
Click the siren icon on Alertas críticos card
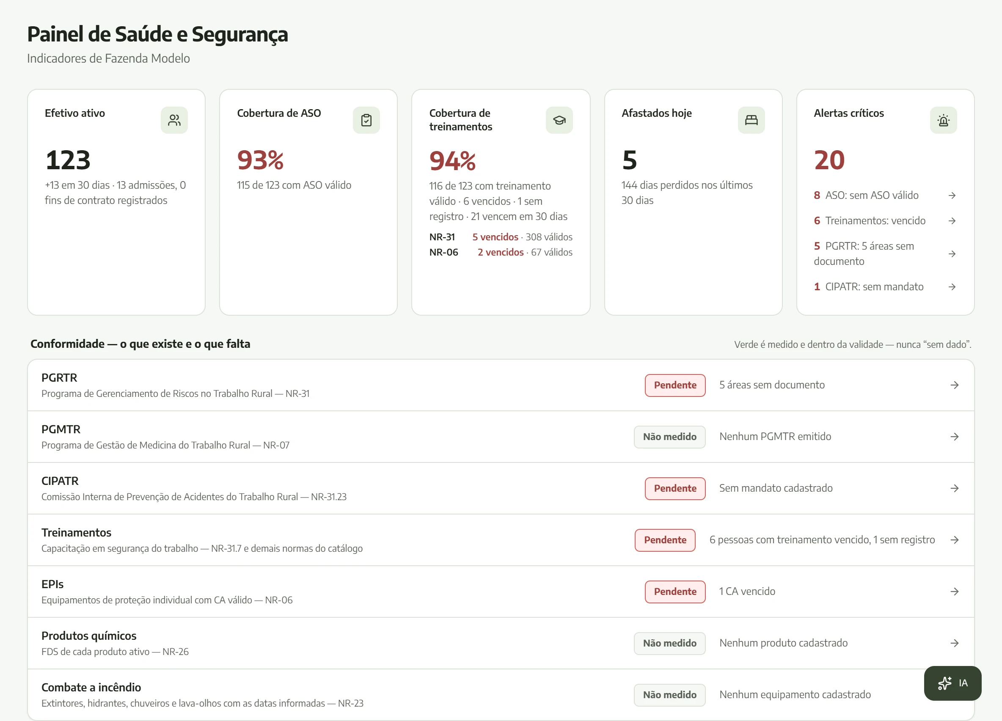[x=943, y=120]
